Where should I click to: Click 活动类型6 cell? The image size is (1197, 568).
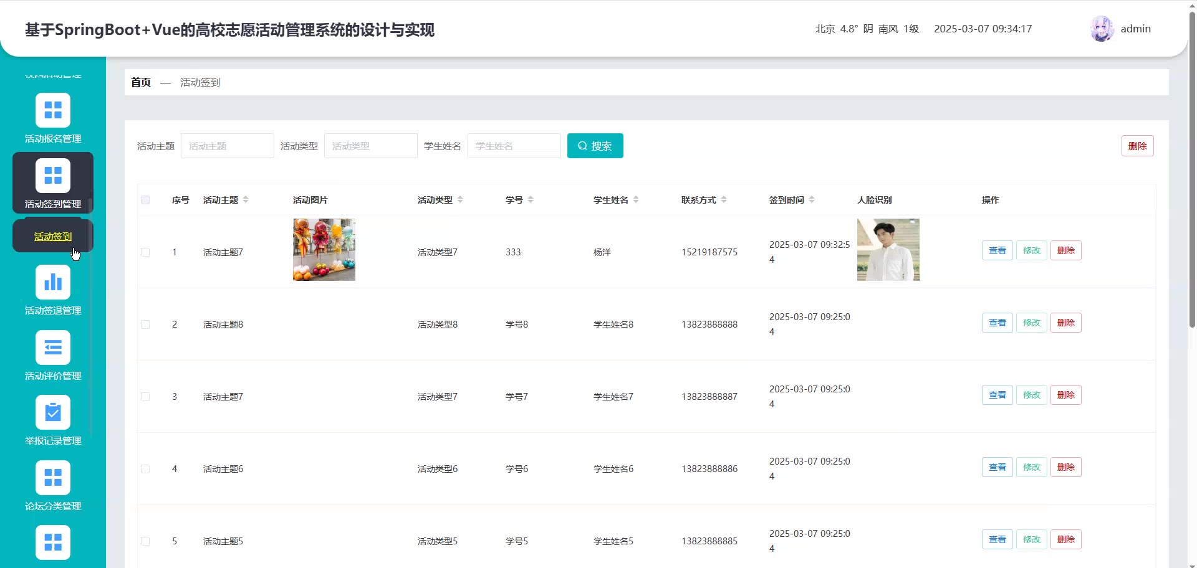tap(438, 469)
